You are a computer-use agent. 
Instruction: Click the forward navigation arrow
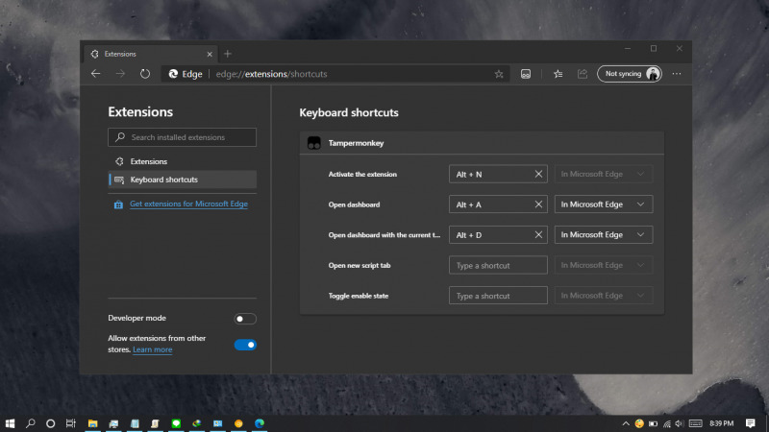pyautogui.click(x=120, y=74)
